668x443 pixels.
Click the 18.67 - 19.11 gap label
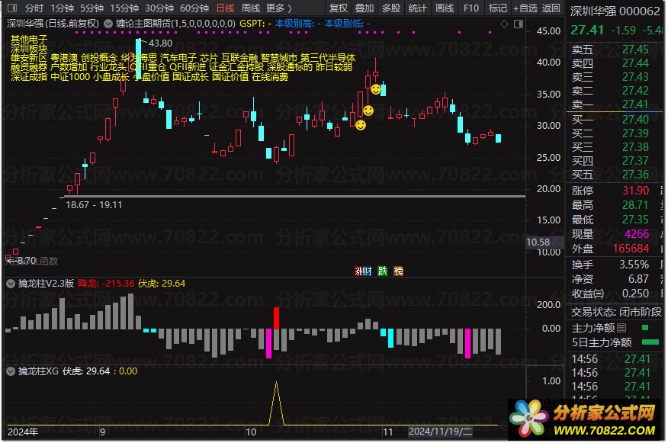(x=94, y=205)
